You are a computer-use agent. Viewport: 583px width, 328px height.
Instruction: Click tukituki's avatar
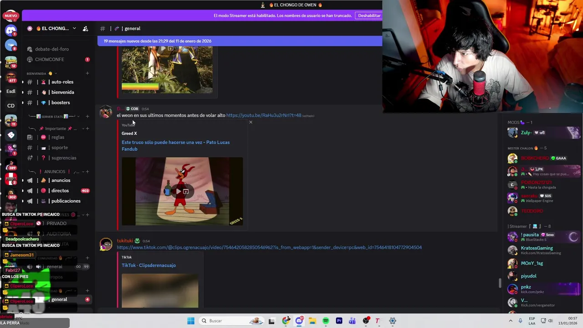coord(106,245)
